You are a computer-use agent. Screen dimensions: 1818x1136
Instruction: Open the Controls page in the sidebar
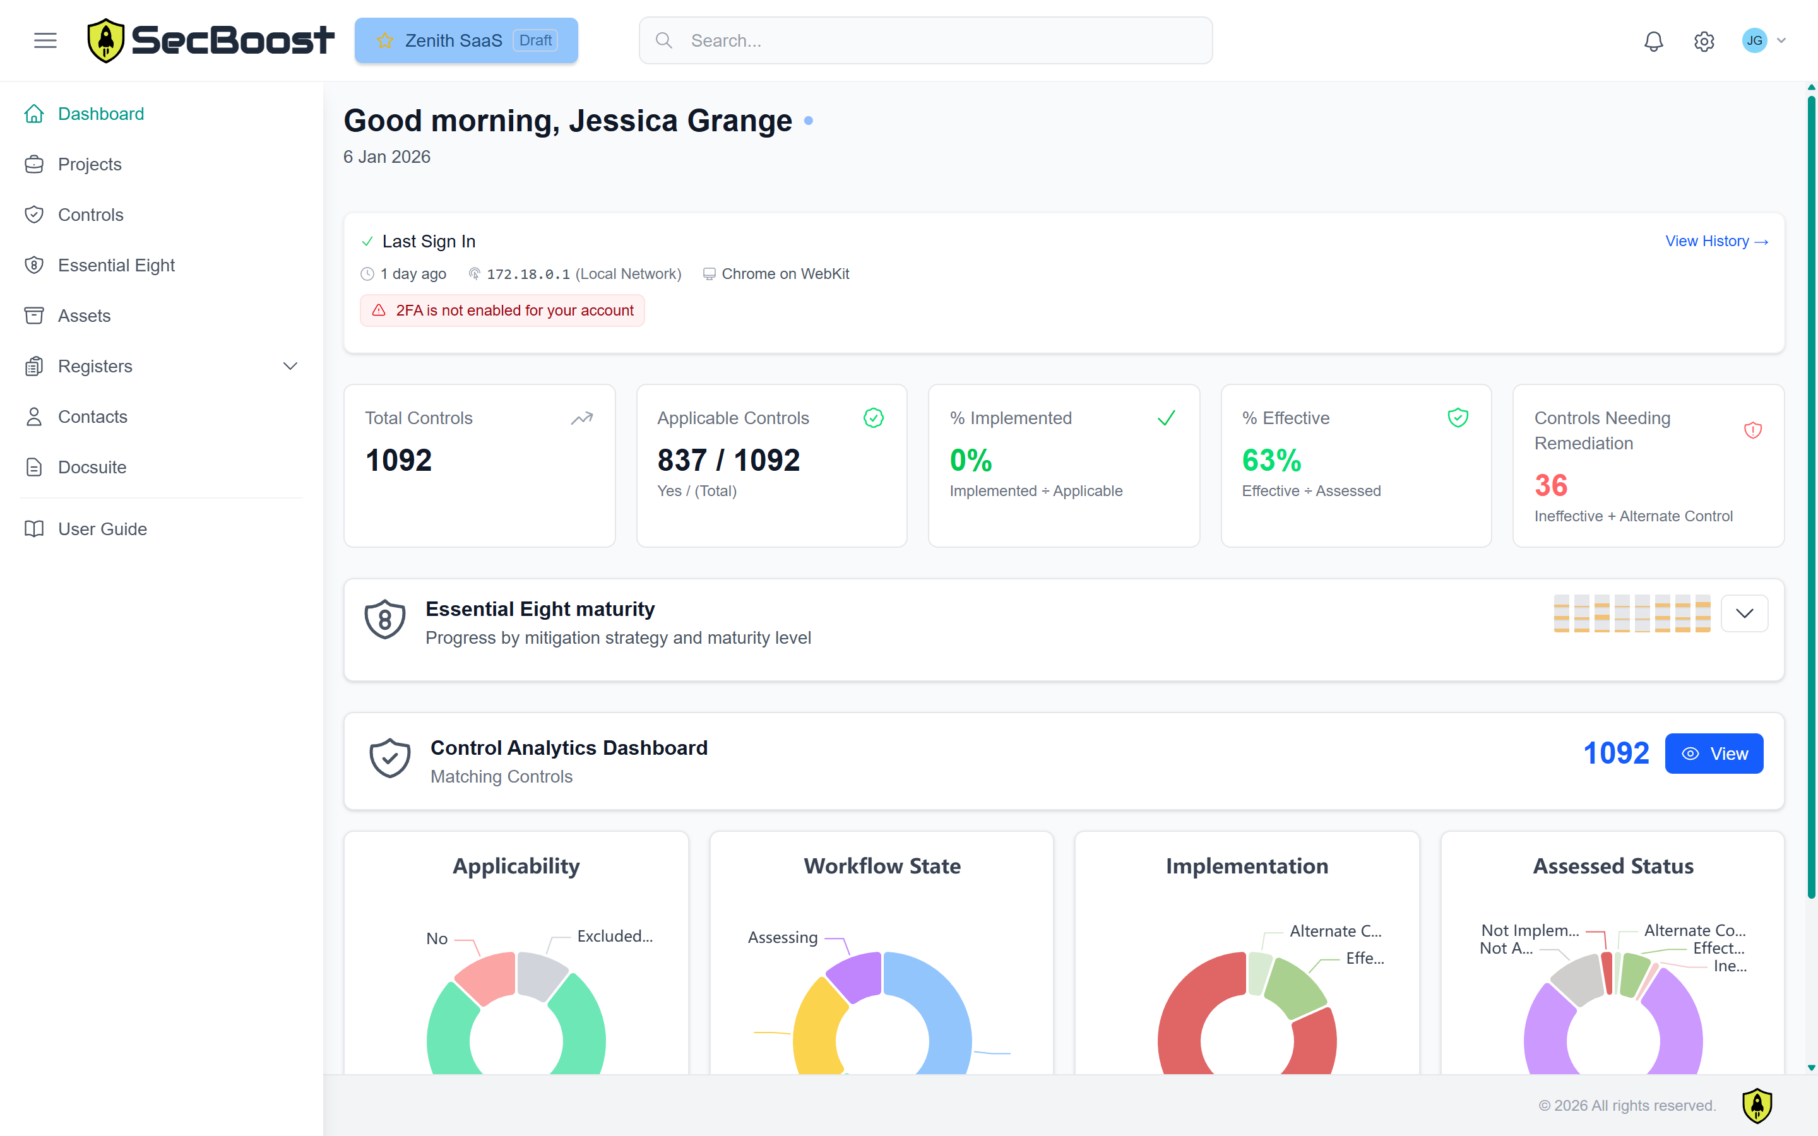coord(90,215)
